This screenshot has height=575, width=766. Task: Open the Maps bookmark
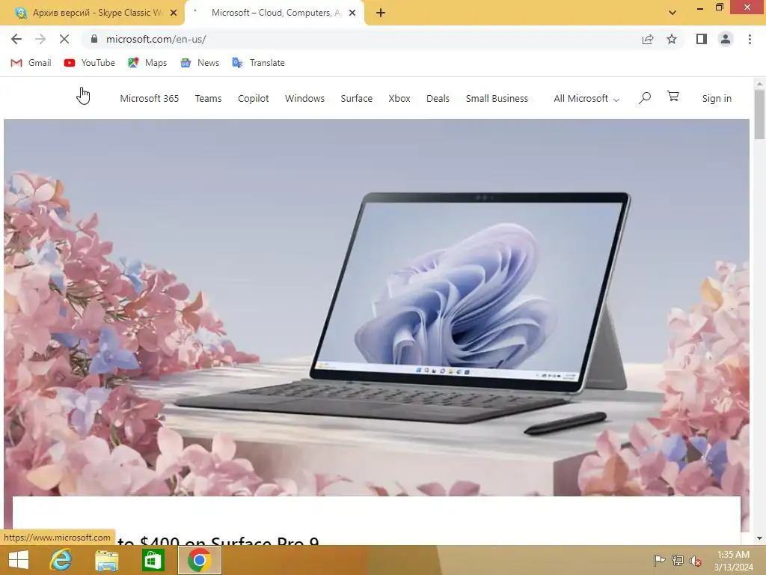tap(147, 63)
